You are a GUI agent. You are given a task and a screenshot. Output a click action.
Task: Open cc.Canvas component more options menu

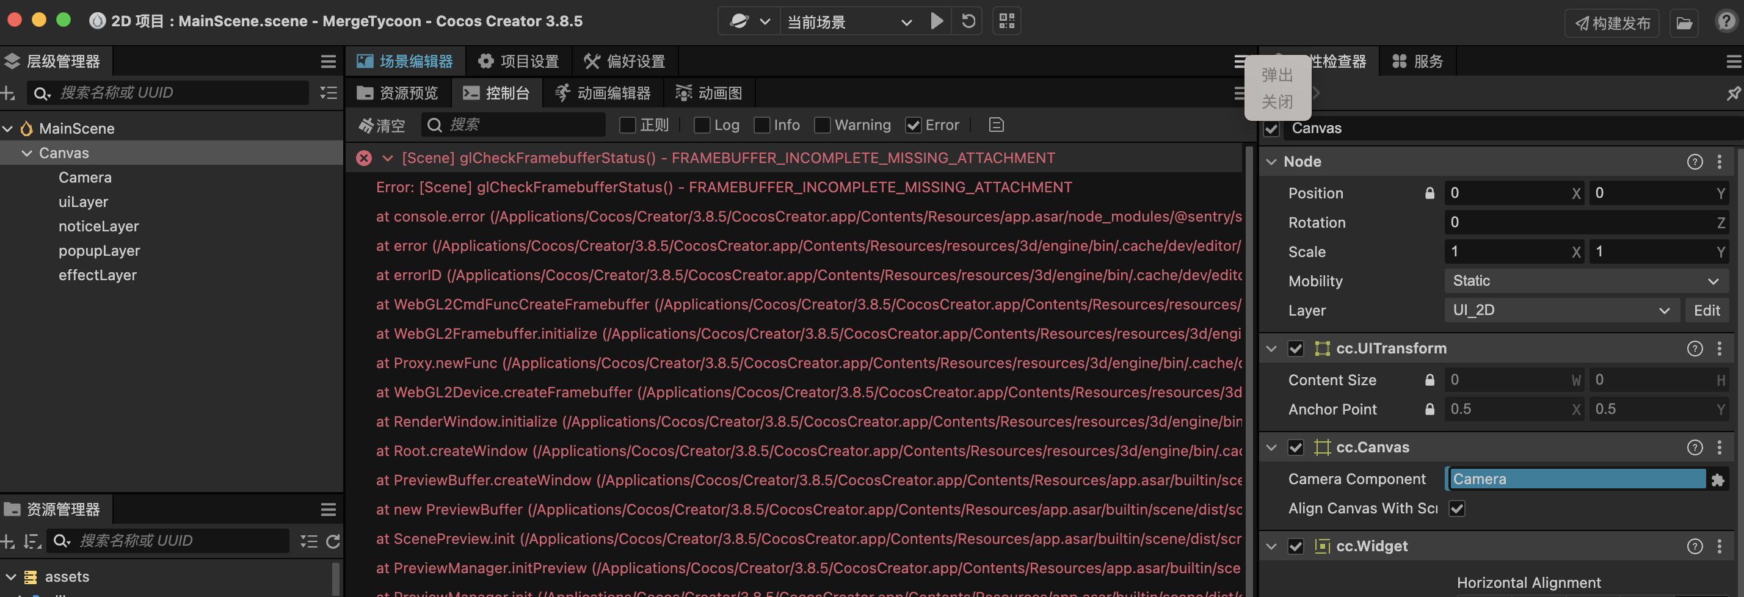[x=1720, y=447]
